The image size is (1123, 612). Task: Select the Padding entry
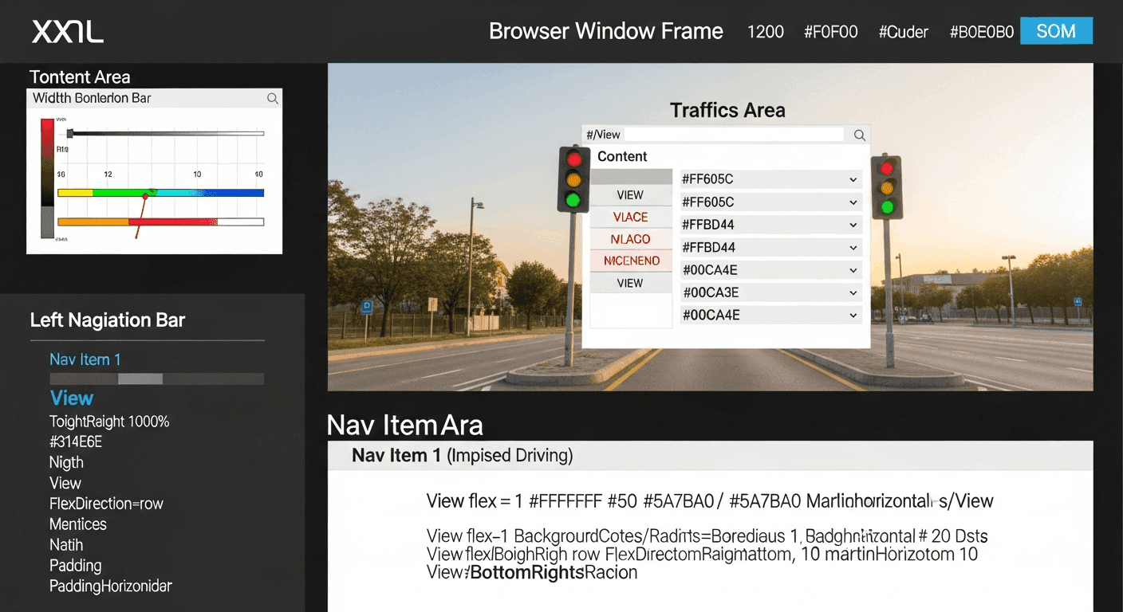coord(76,566)
